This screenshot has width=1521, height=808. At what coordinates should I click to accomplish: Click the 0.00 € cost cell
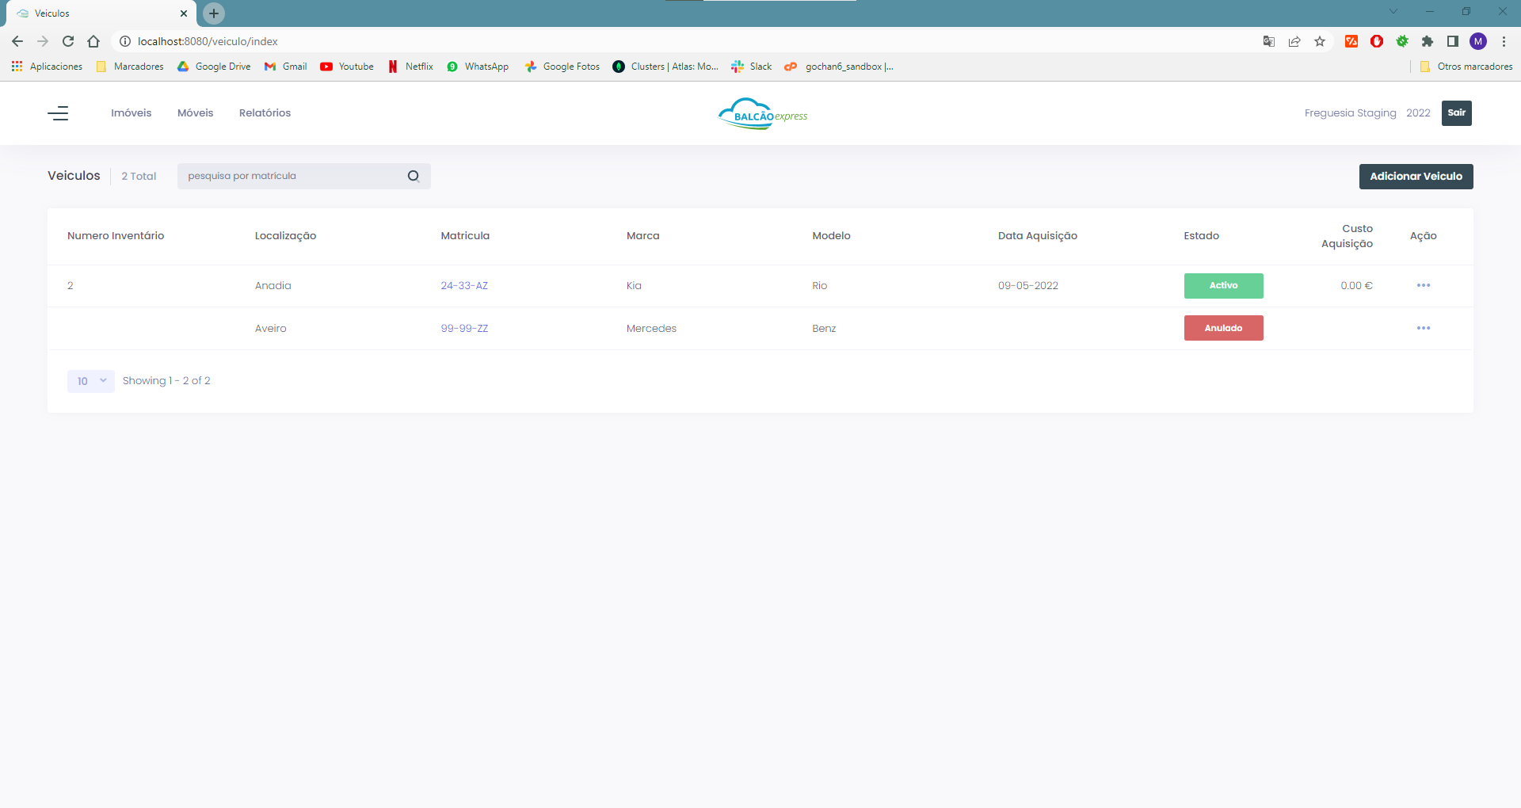click(1356, 285)
